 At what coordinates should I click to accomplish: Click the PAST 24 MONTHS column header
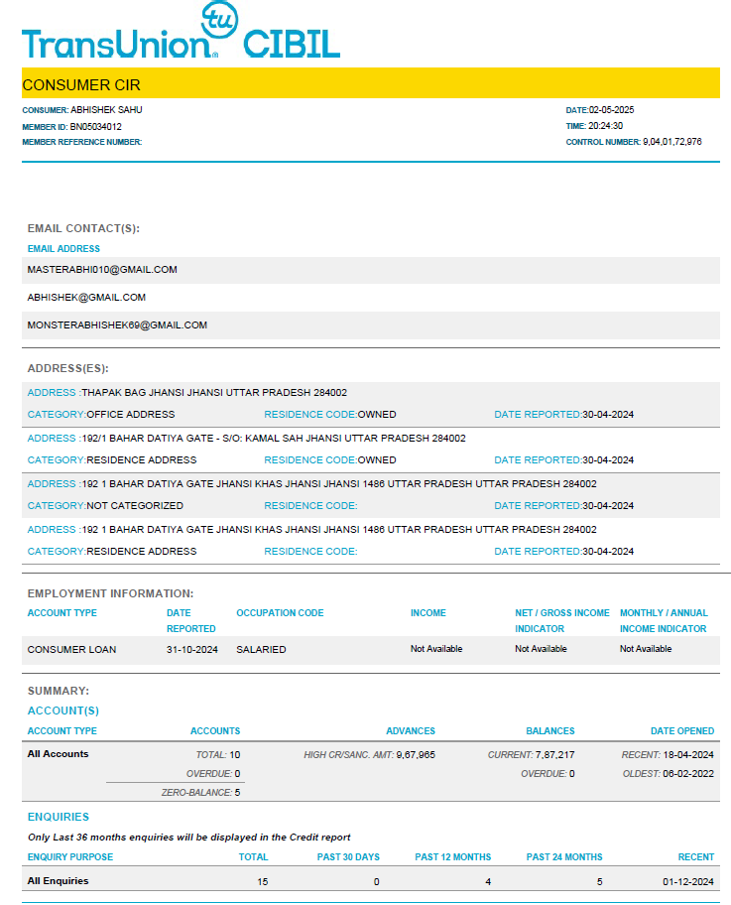tap(563, 857)
